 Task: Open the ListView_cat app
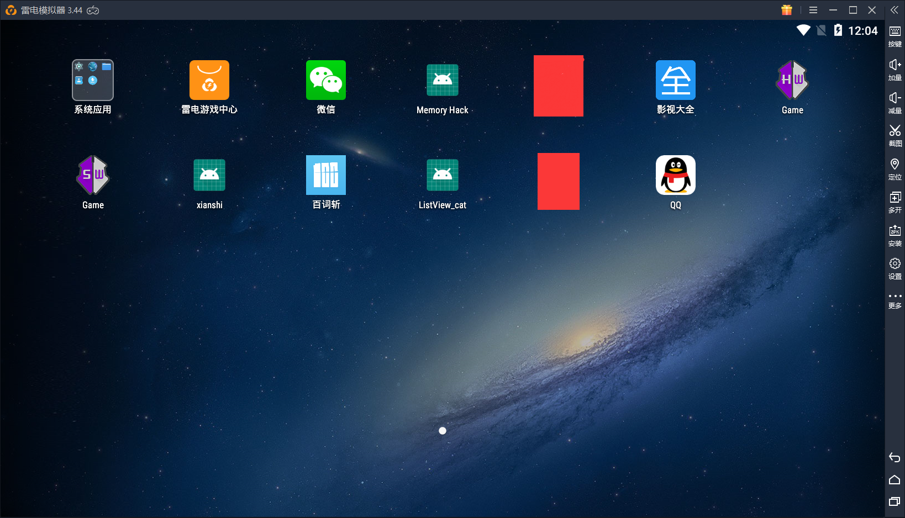[443, 175]
